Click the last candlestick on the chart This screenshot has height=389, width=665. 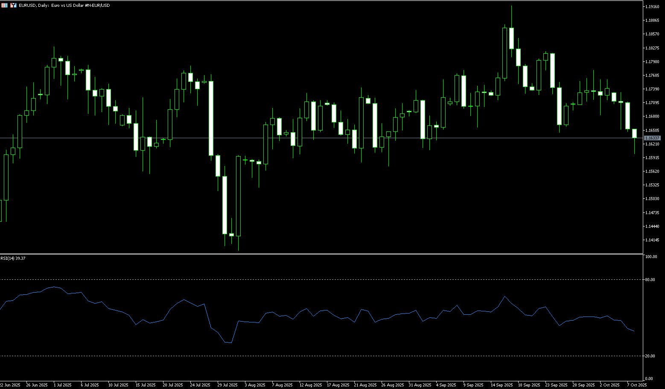[x=634, y=134]
